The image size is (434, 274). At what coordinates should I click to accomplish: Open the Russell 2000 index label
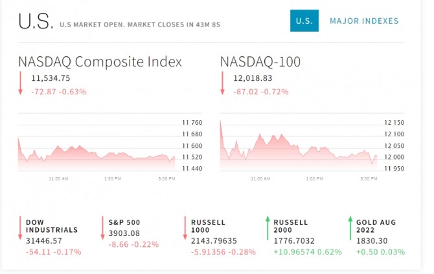291,226
